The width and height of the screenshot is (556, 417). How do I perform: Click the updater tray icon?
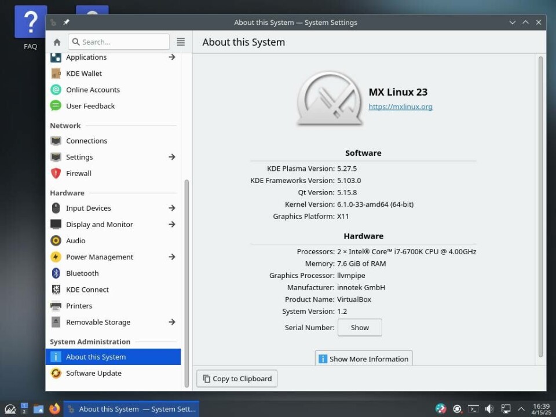coord(457,409)
